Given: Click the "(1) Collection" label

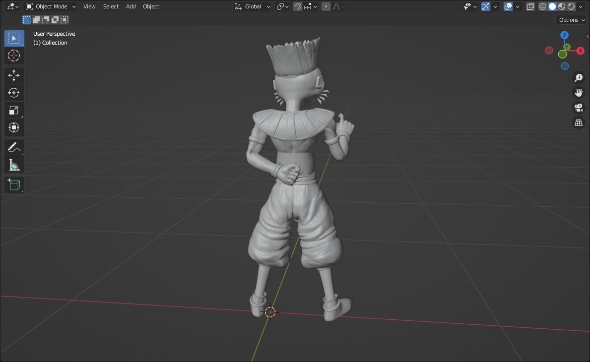Looking at the screenshot, I should pos(50,43).
